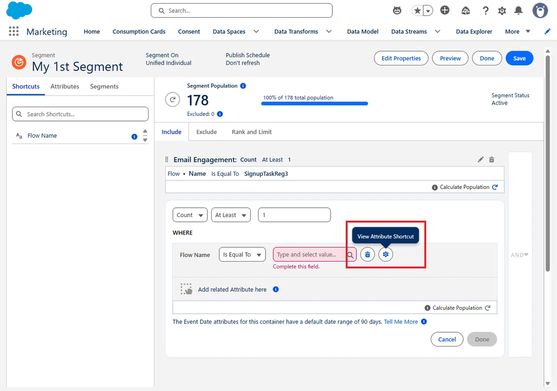Refresh the segment population count
This screenshot has height=391, width=557.
point(173,99)
